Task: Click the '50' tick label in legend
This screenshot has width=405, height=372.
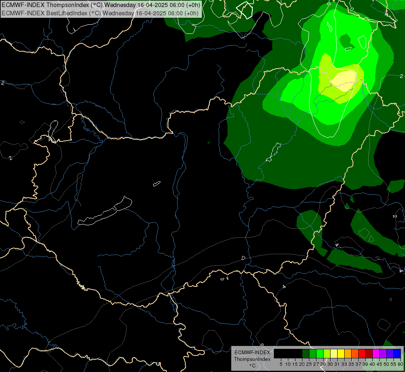Action: 387,364
